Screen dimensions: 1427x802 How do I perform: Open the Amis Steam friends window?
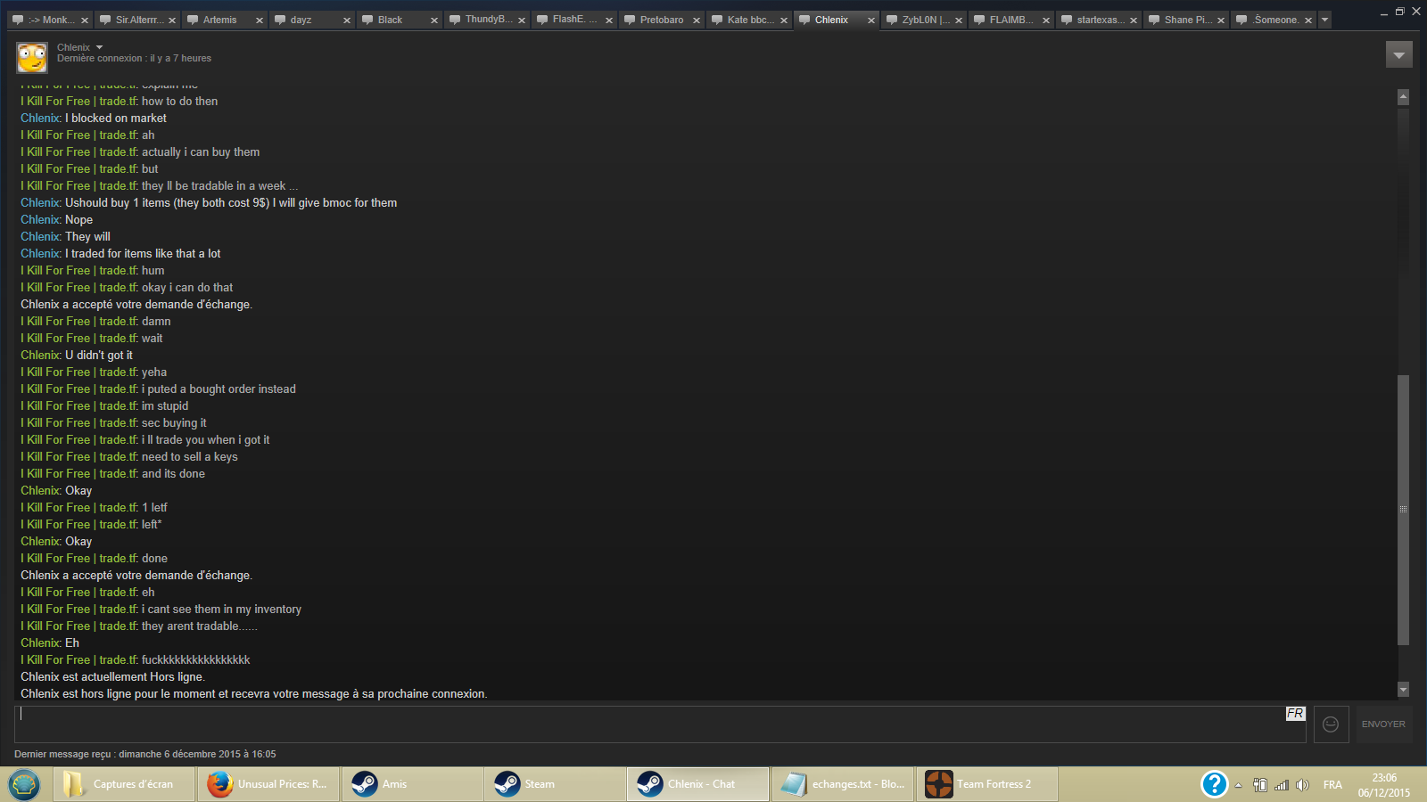tap(412, 784)
